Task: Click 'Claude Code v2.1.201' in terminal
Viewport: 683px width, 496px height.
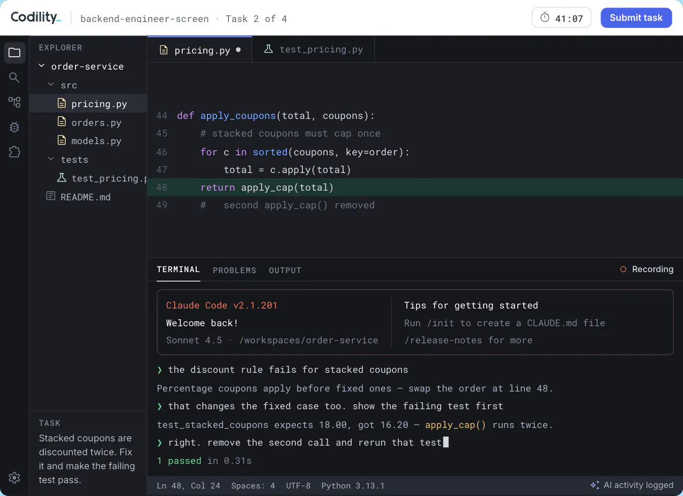Action: point(222,305)
